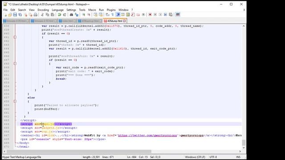Open Find with the binoculars icon
285x160 pixels.
[x=71, y=15]
